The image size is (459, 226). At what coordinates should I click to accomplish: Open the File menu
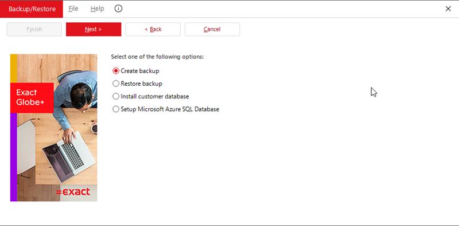click(x=73, y=9)
